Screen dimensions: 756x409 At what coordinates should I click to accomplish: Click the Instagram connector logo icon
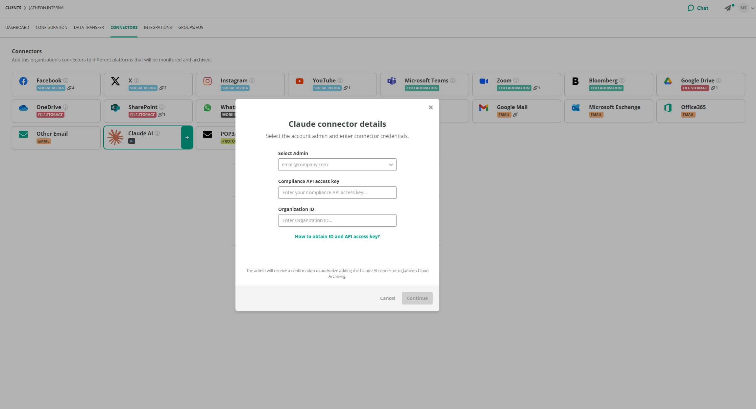tap(207, 81)
